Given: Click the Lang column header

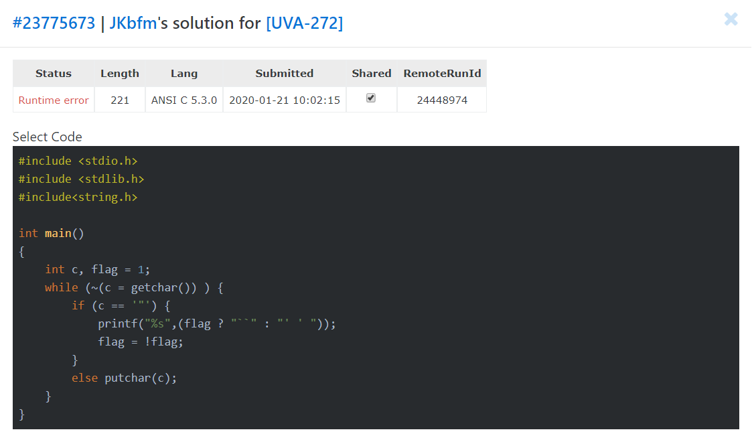Looking at the screenshot, I should click(184, 74).
